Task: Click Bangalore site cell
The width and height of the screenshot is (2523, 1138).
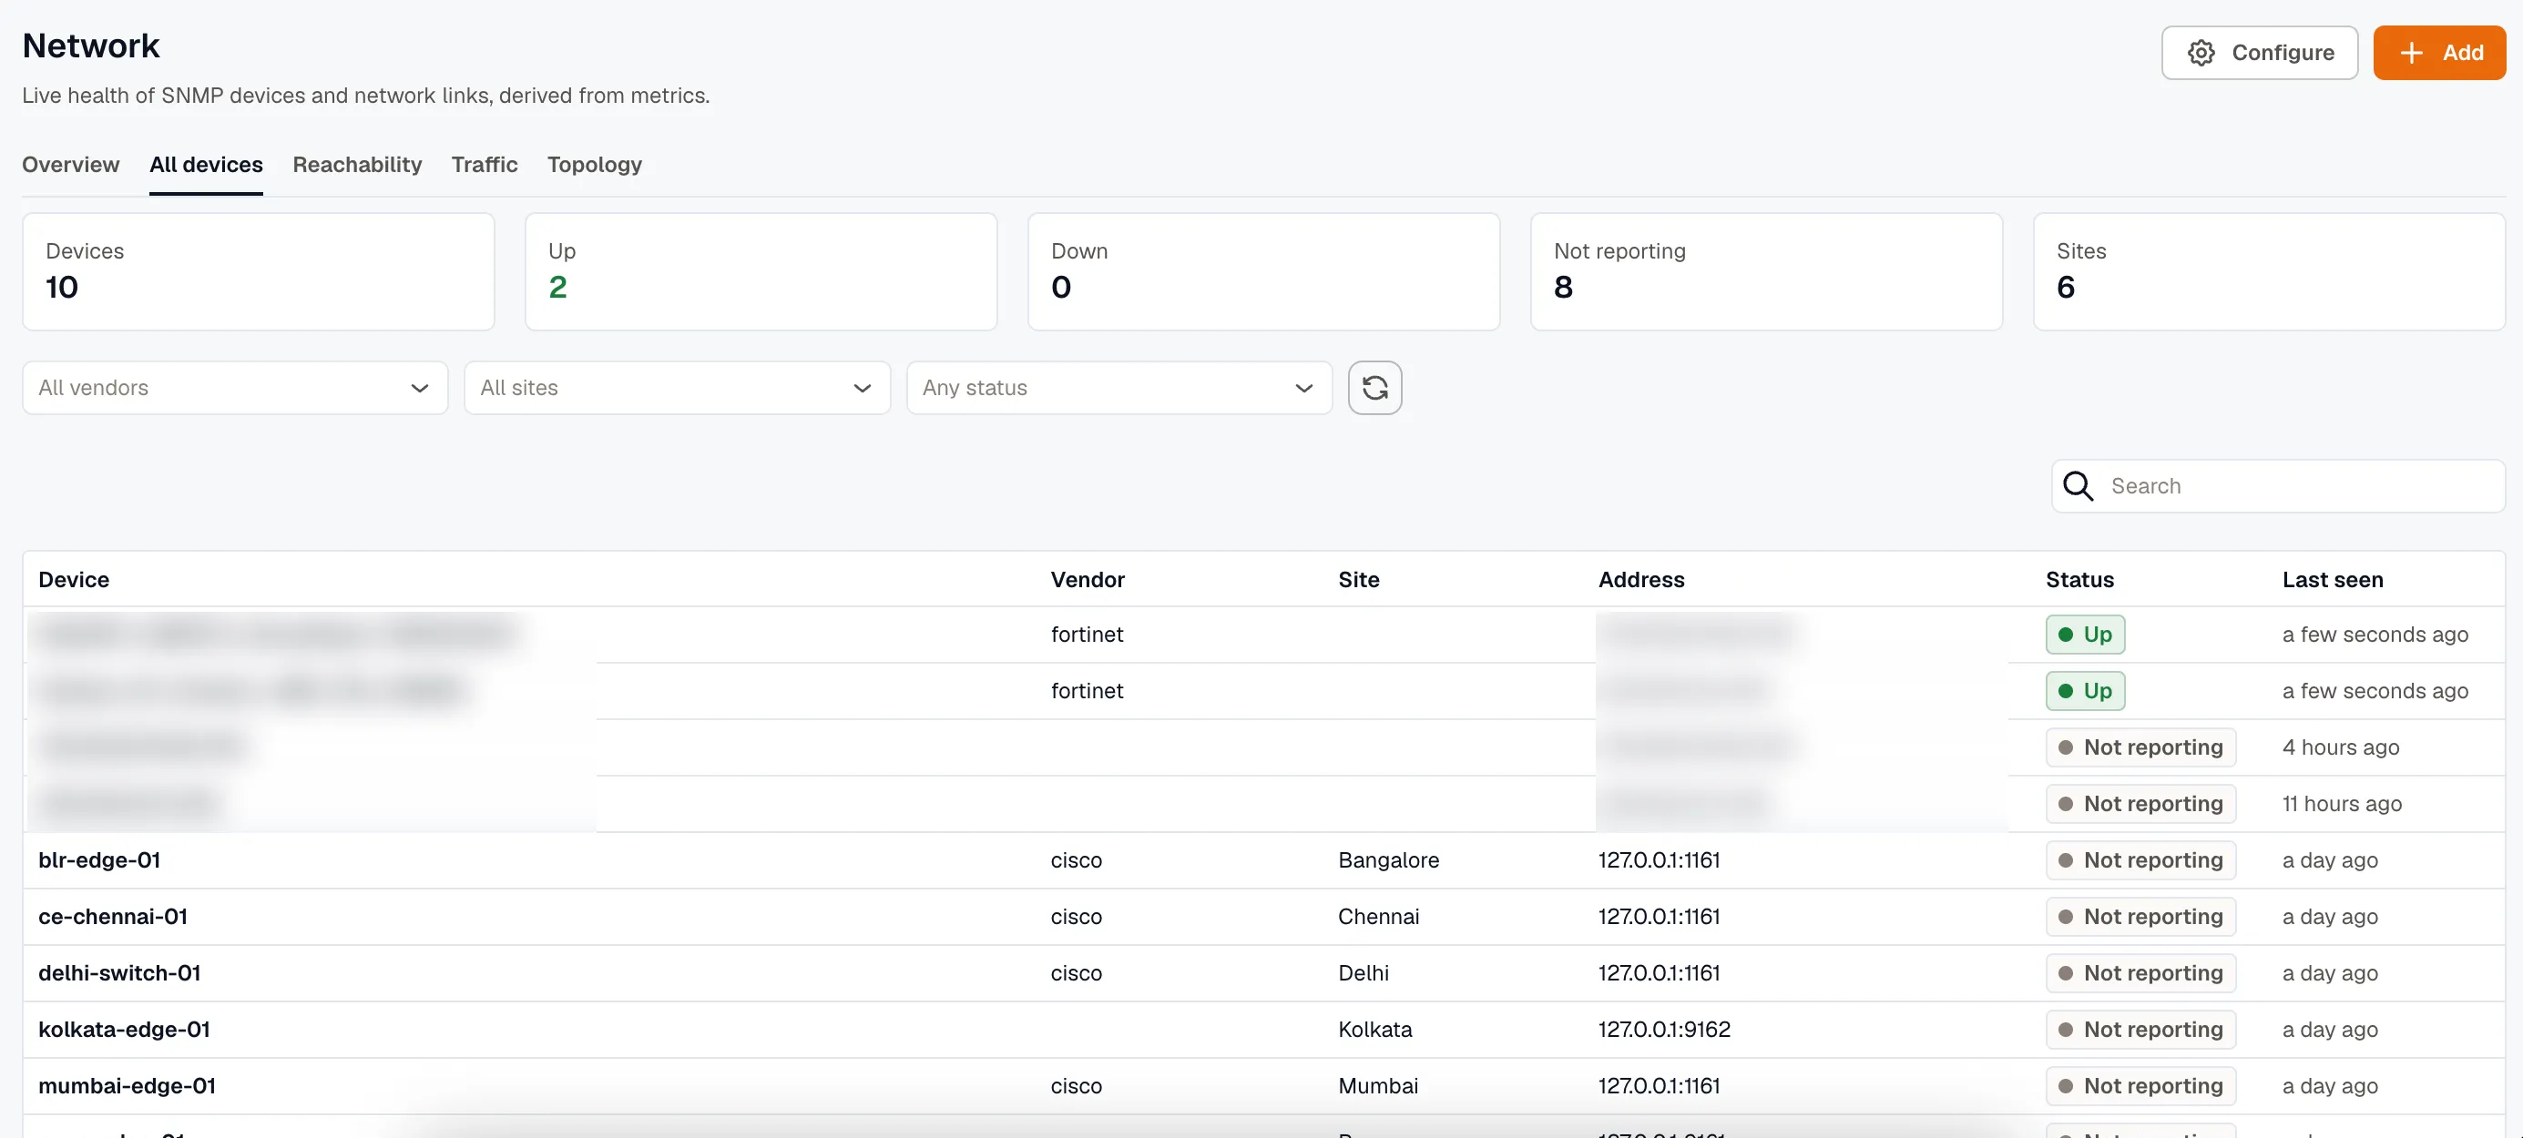Action: coord(1388,859)
